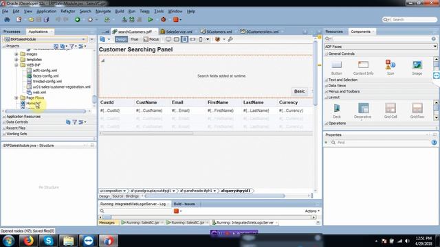440x247 pixels.
Task: Switch to the Resources panel tab
Action: pyautogui.click(x=334, y=32)
